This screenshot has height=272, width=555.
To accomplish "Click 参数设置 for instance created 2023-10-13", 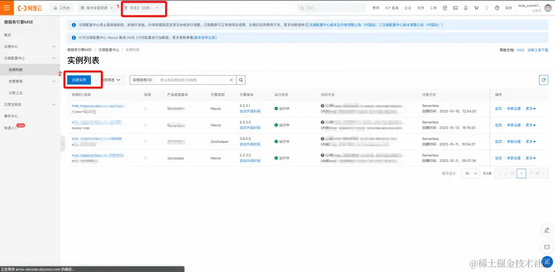I will [x=513, y=125].
